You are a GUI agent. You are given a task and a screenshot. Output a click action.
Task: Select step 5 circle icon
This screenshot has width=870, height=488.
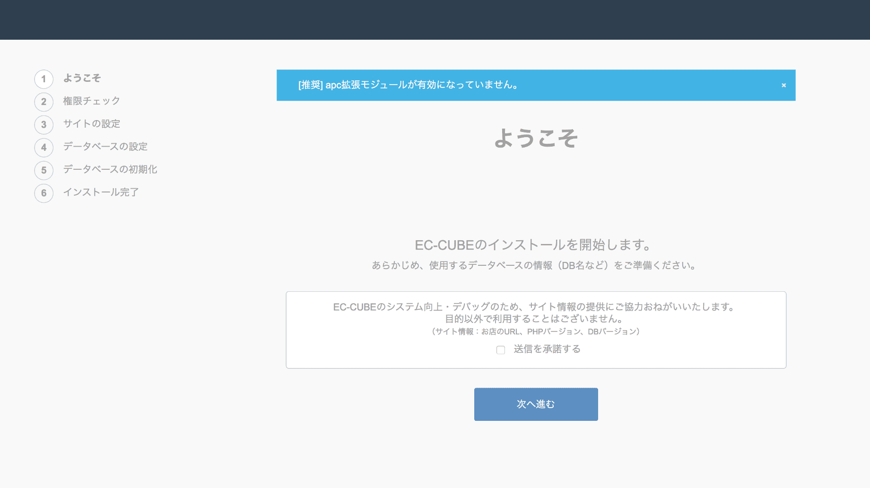(44, 170)
